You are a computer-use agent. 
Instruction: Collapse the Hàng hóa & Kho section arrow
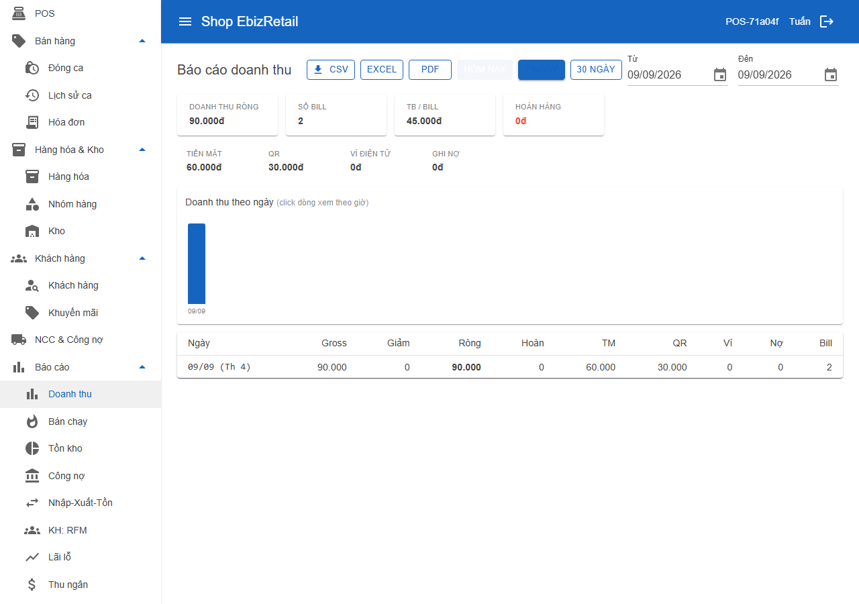pyautogui.click(x=142, y=150)
